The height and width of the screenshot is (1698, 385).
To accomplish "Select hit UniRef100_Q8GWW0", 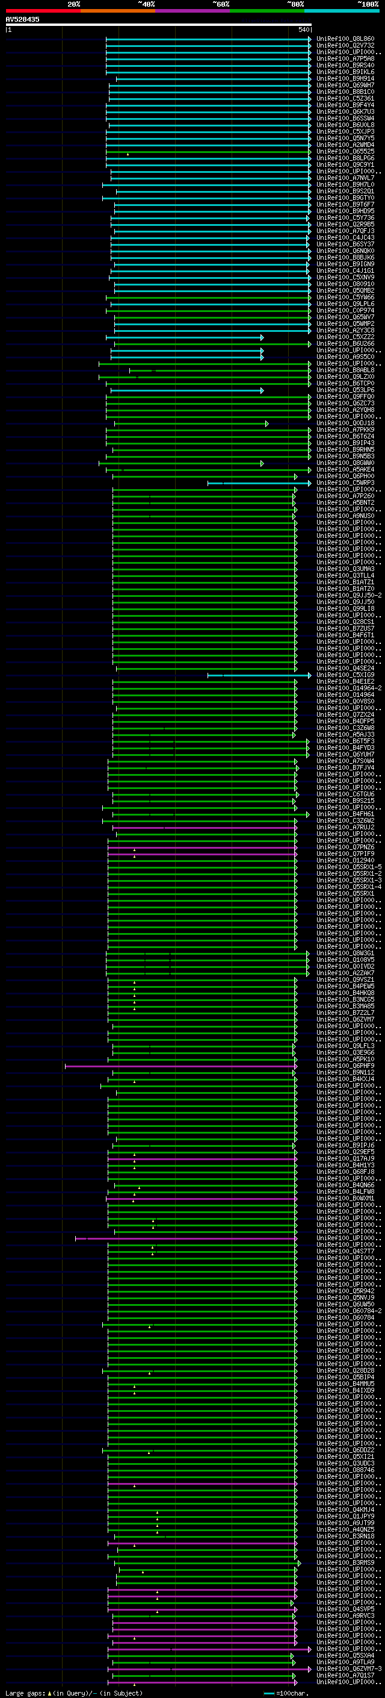I will 345,463.
